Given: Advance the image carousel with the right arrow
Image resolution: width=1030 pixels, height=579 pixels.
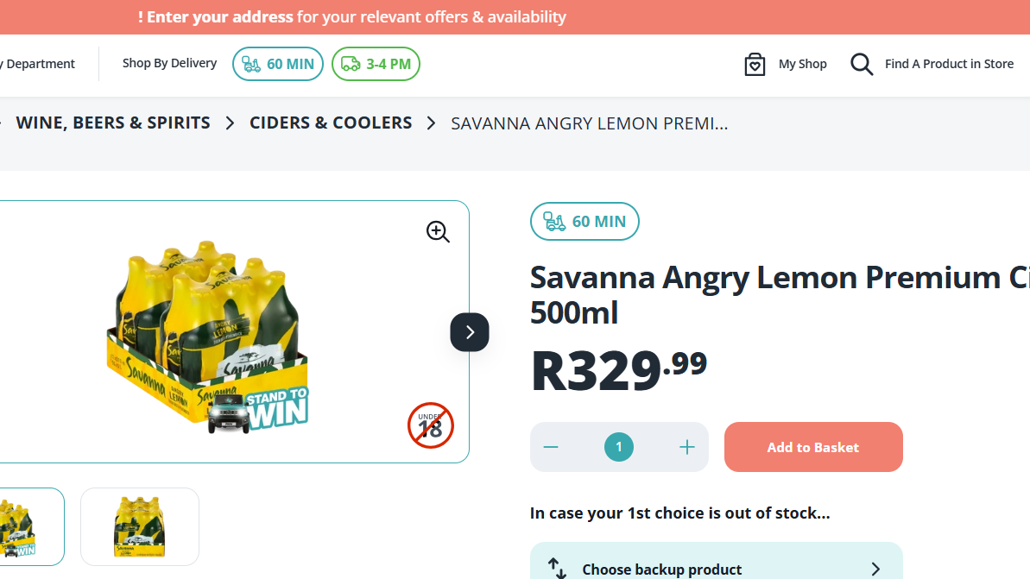Looking at the screenshot, I should click(469, 332).
